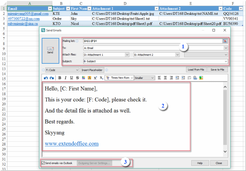Click info icon next to Mailing list label
The width and height of the screenshot is (246, 171).
coord(77,41)
